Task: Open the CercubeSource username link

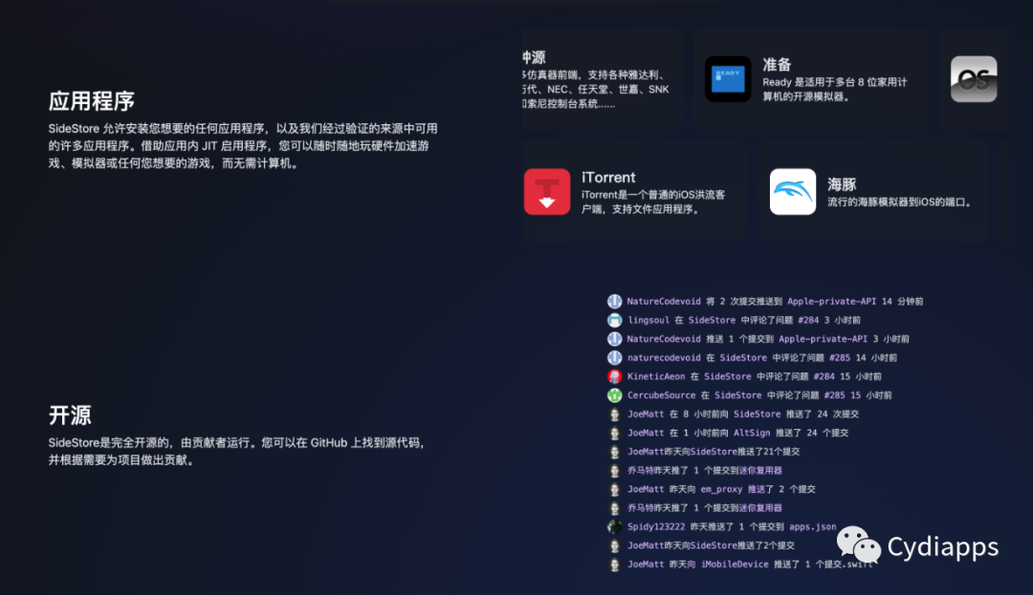Action: pyautogui.click(x=662, y=395)
